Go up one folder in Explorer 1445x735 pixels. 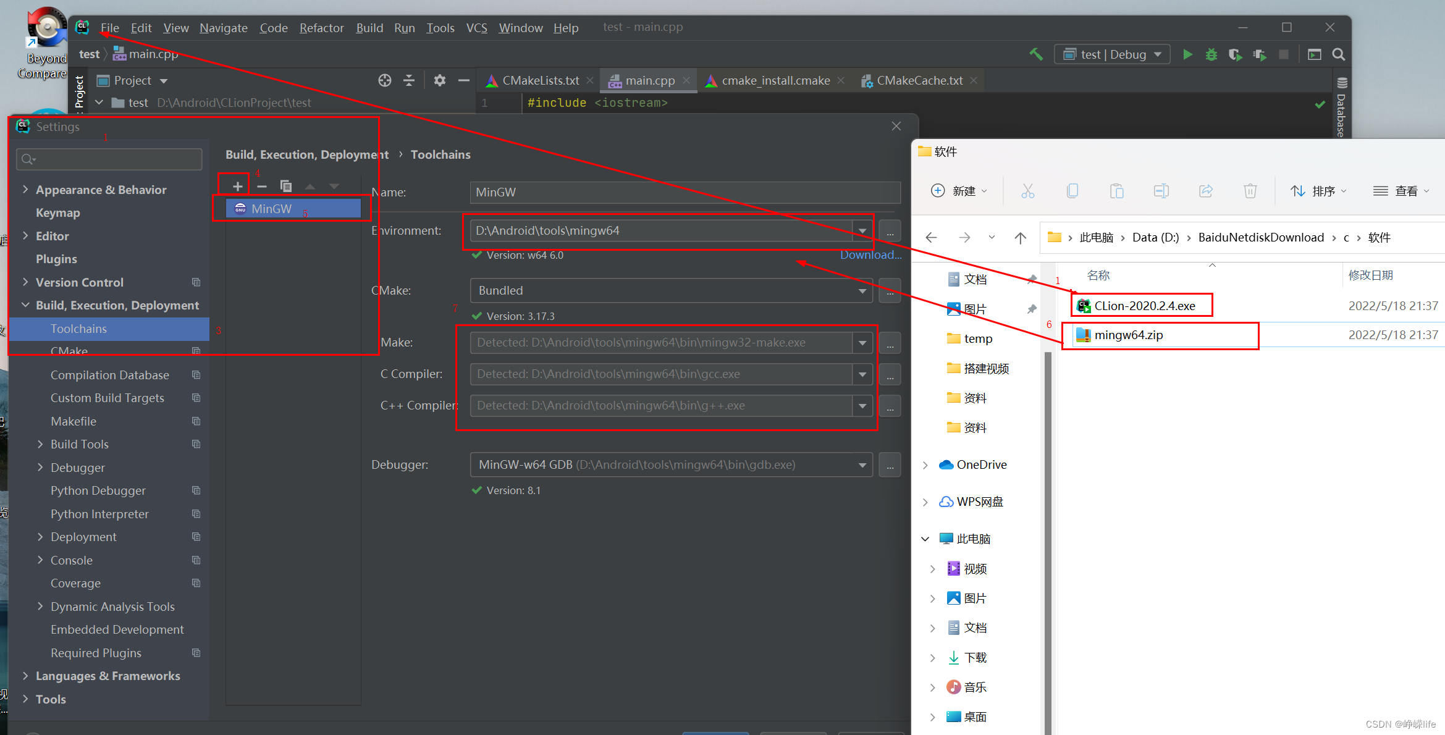click(1021, 237)
